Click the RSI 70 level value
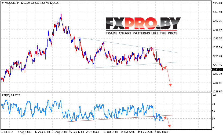Screen dimensions: 223x135 (213, 104)
